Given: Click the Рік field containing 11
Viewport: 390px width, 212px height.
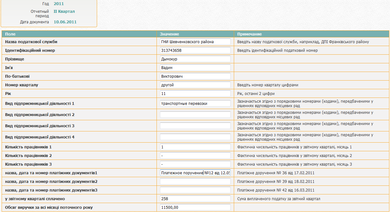Looking at the screenshot, I should pyautogui.click(x=195, y=93).
